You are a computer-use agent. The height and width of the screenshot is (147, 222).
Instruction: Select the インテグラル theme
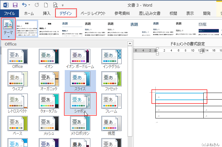tap(111, 59)
